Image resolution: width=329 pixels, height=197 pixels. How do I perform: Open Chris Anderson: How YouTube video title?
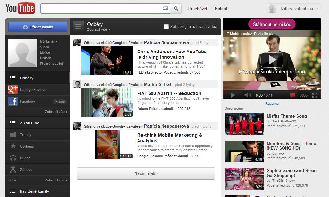pyautogui.click(x=172, y=54)
